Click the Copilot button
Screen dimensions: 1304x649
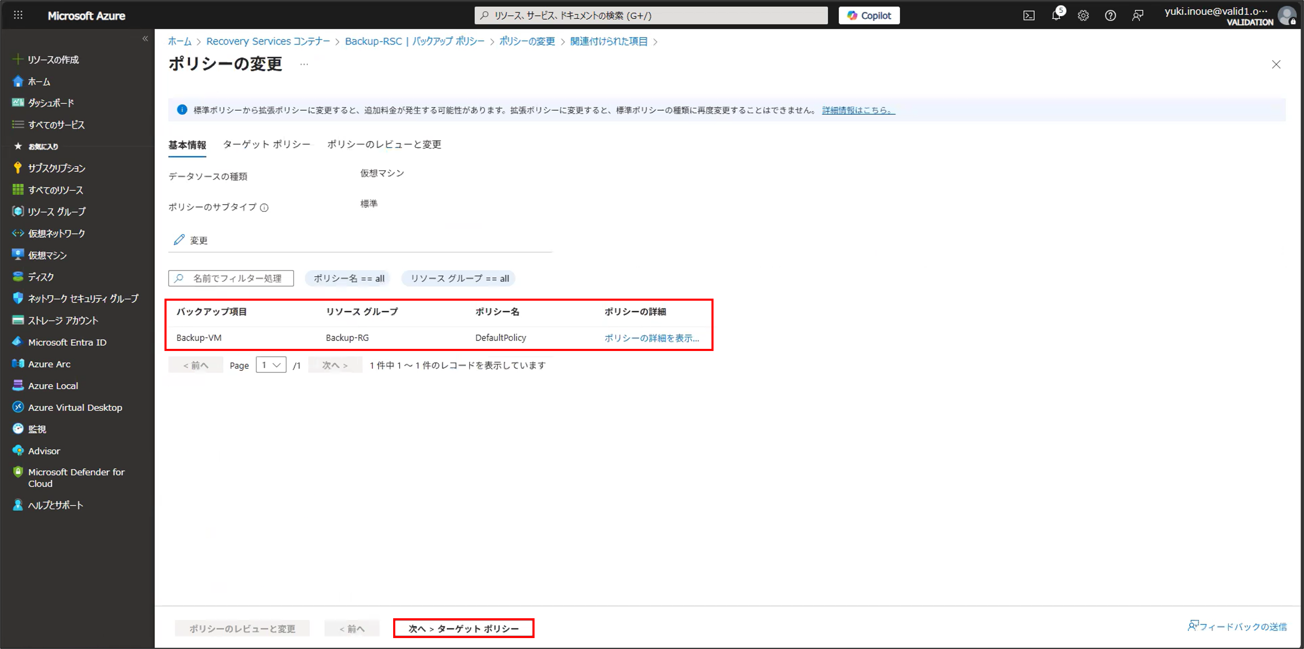coord(869,16)
